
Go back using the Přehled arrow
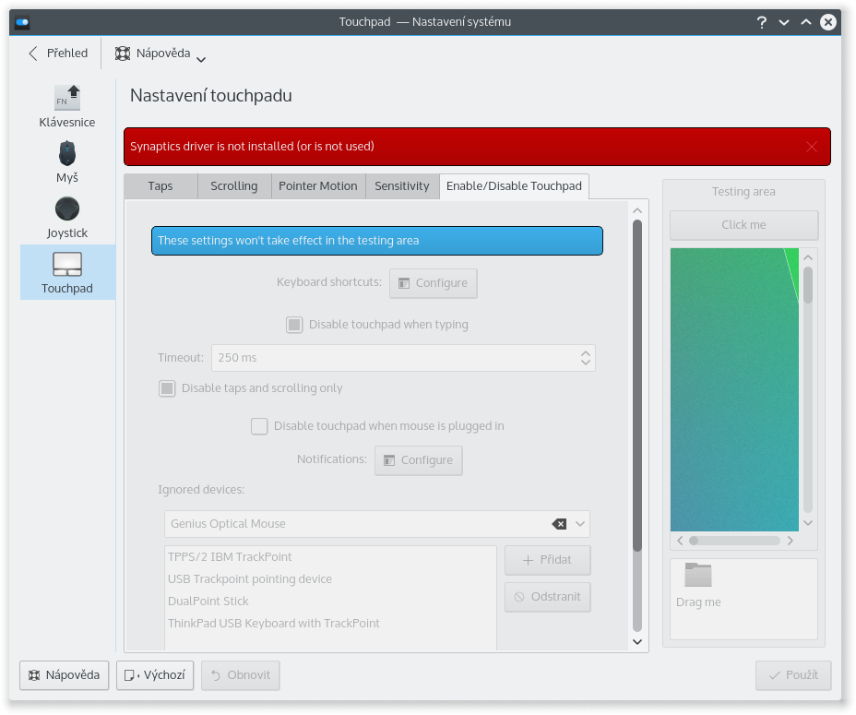(x=34, y=54)
